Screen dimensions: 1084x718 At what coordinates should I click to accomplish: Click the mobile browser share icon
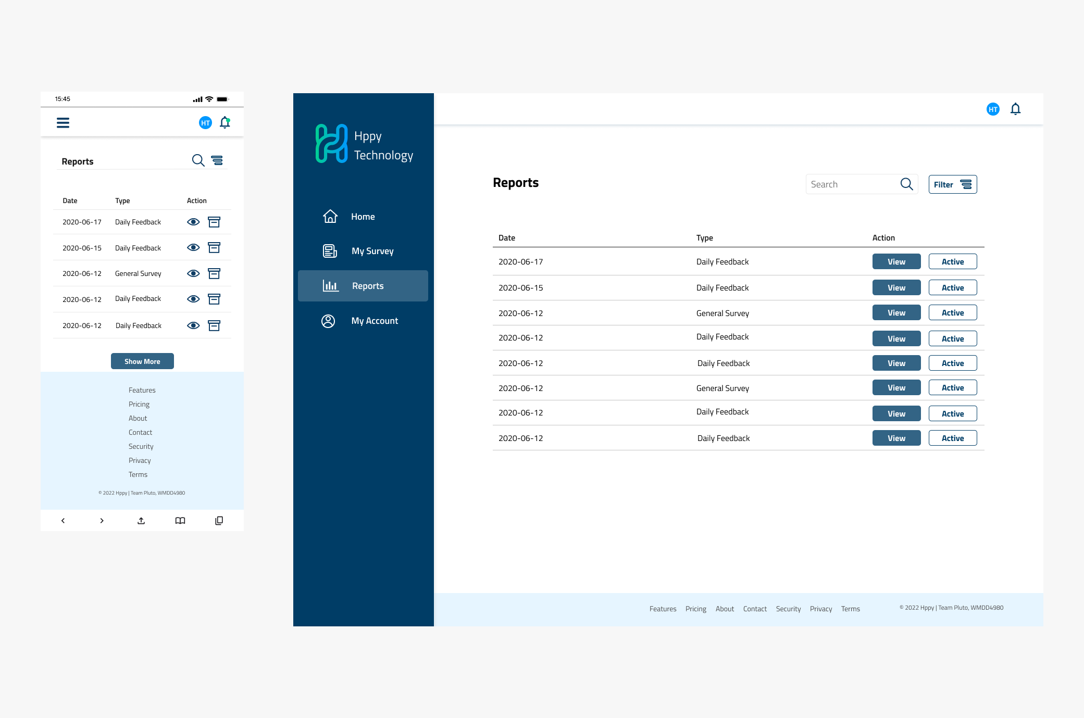[141, 521]
